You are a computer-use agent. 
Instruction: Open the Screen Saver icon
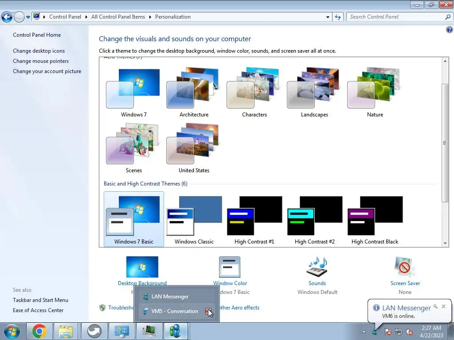[x=404, y=267]
